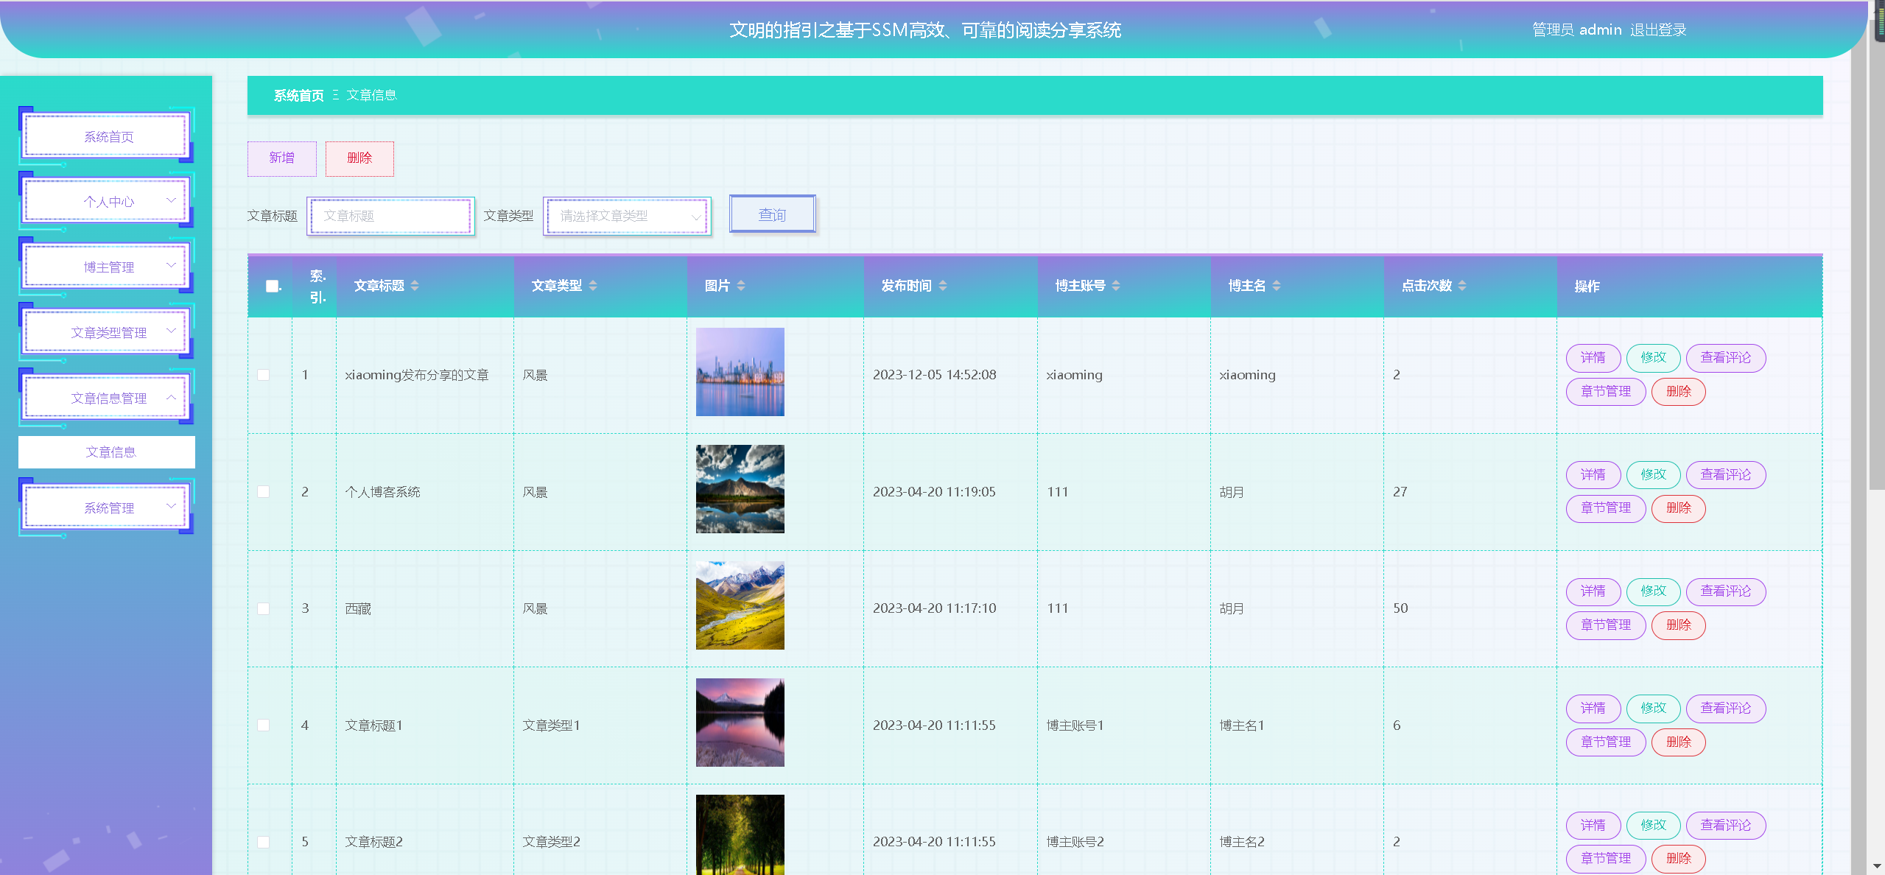Open the 请选择文章类型 dropdown
1885x875 pixels.
[627, 216]
